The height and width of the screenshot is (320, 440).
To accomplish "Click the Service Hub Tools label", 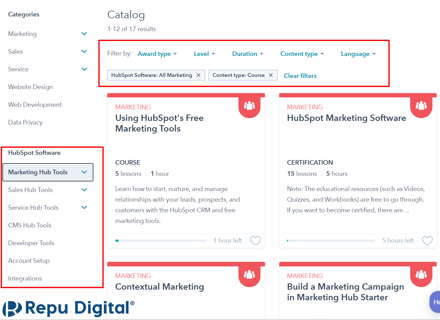I will (33, 208).
